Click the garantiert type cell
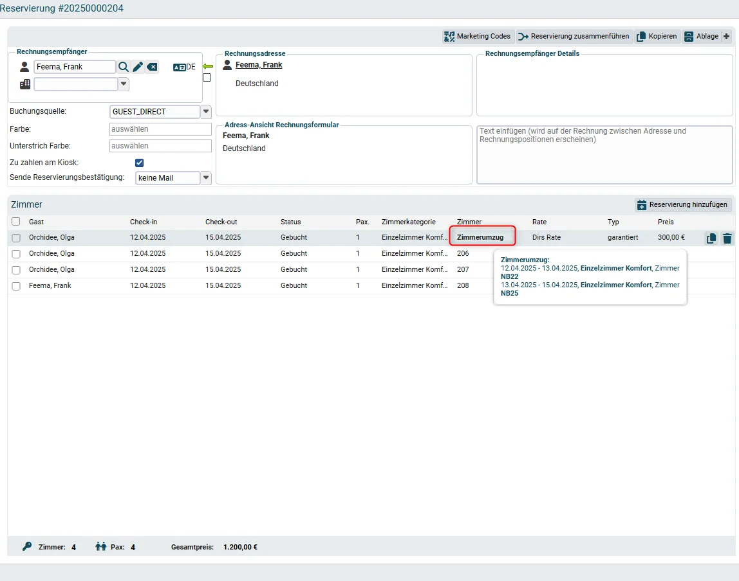Image resolution: width=739 pixels, height=581 pixels. (x=622, y=238)
